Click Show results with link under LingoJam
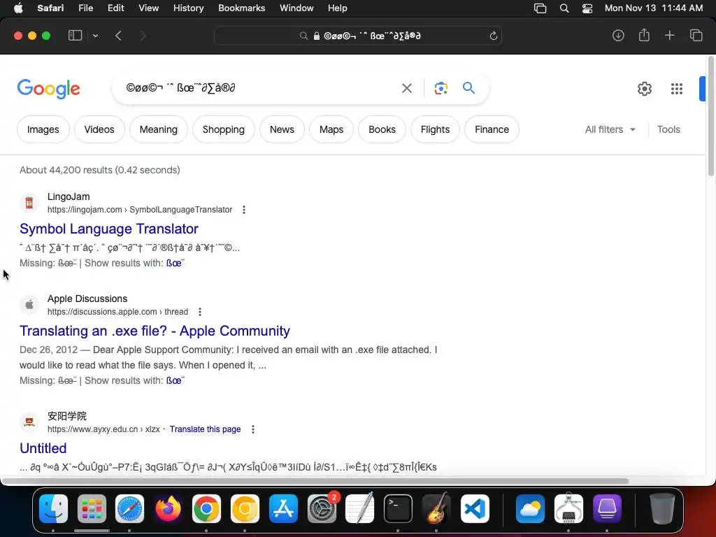This screenshot has height=537, width=716. (x=176, y=263)
